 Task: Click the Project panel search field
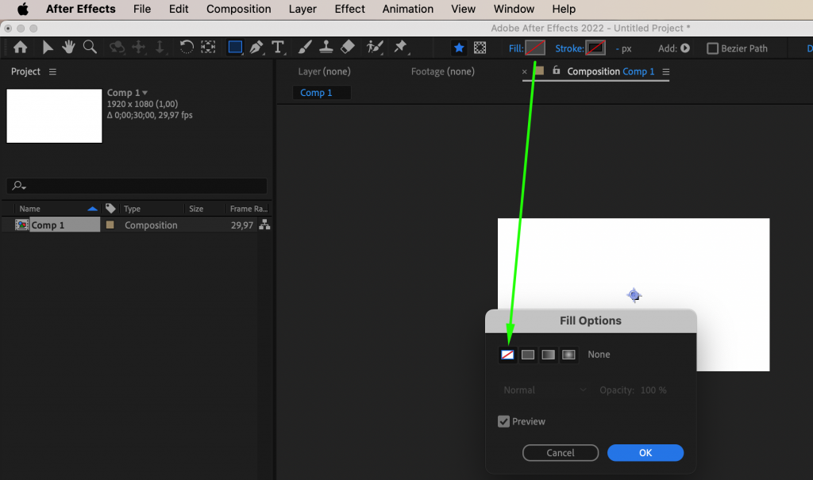[135, 186]
